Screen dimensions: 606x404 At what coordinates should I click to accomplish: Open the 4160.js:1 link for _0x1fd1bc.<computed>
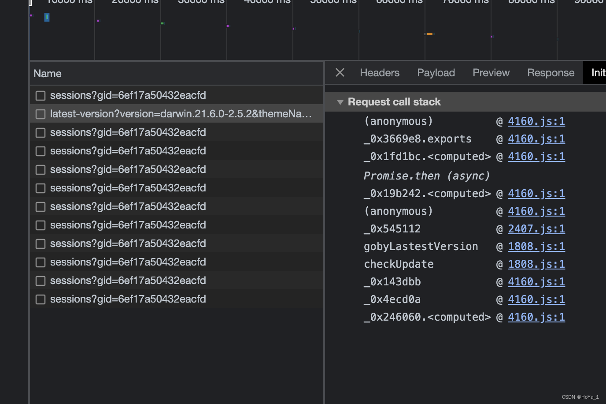pos(536,157)
